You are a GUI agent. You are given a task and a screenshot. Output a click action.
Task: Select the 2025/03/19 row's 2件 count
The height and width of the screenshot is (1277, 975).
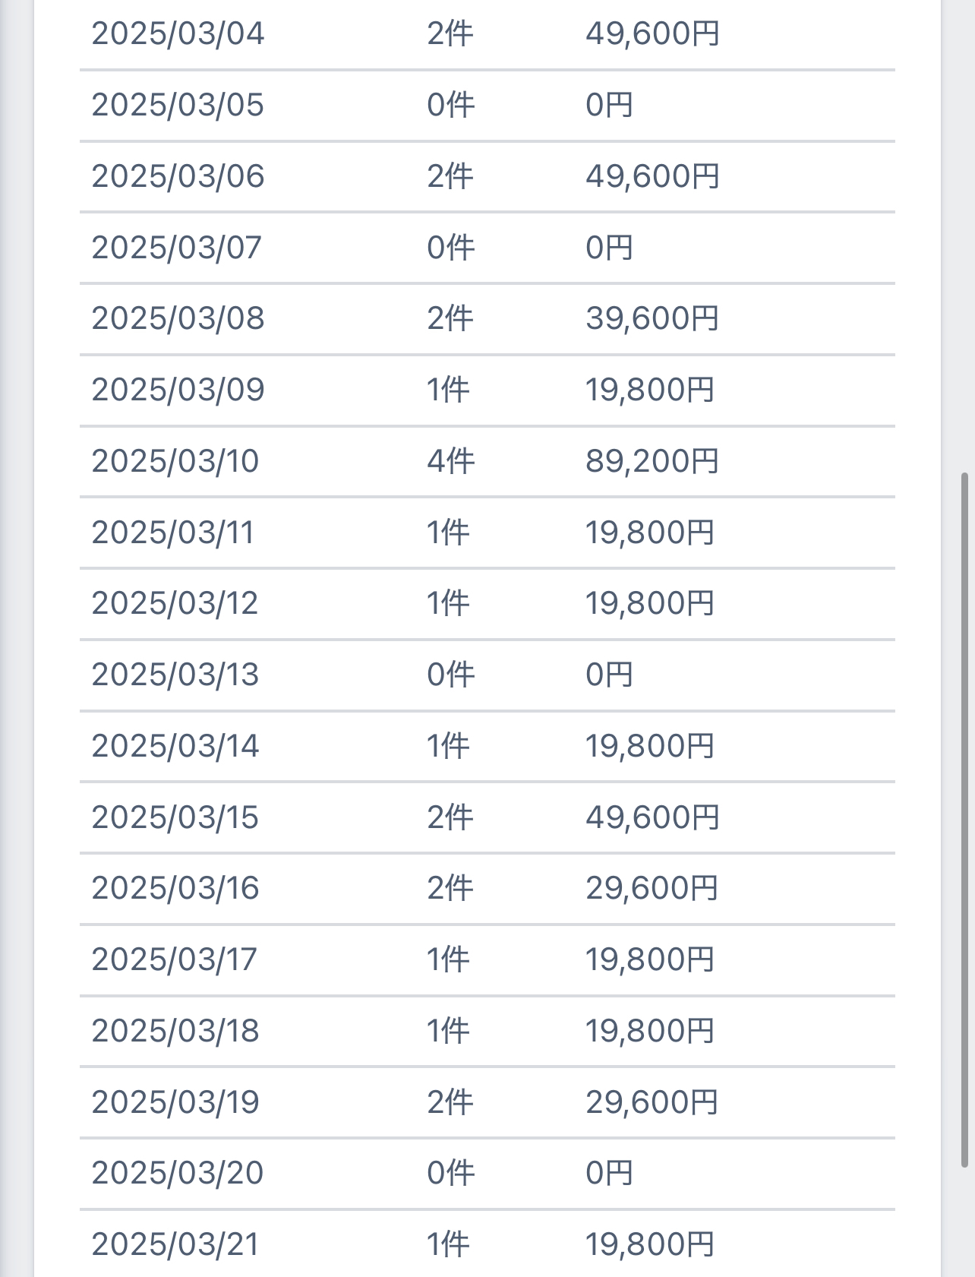450,1102
